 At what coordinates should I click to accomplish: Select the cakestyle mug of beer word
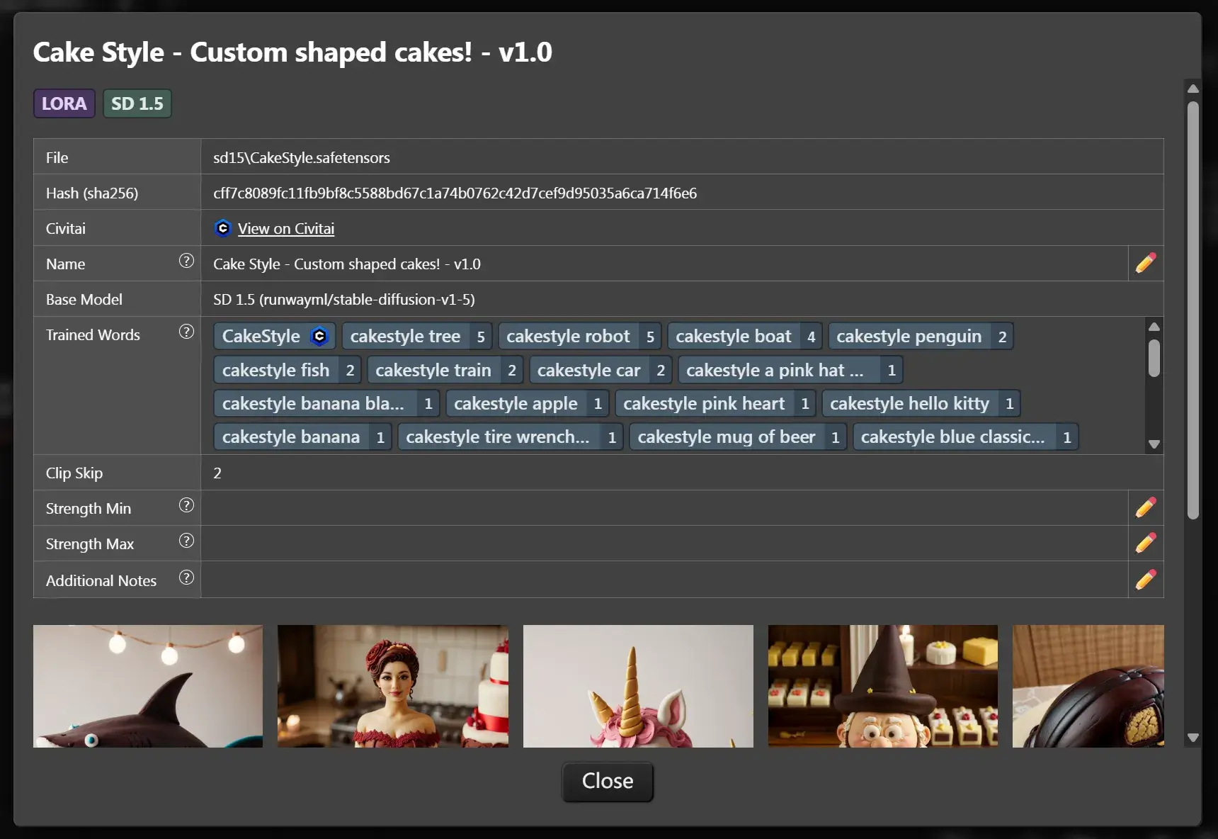[738, 437]
